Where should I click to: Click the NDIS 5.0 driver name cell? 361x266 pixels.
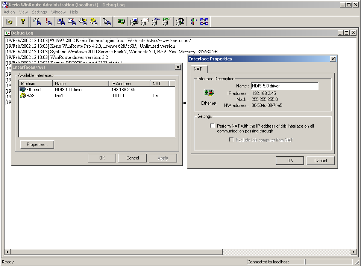point(68,90)
